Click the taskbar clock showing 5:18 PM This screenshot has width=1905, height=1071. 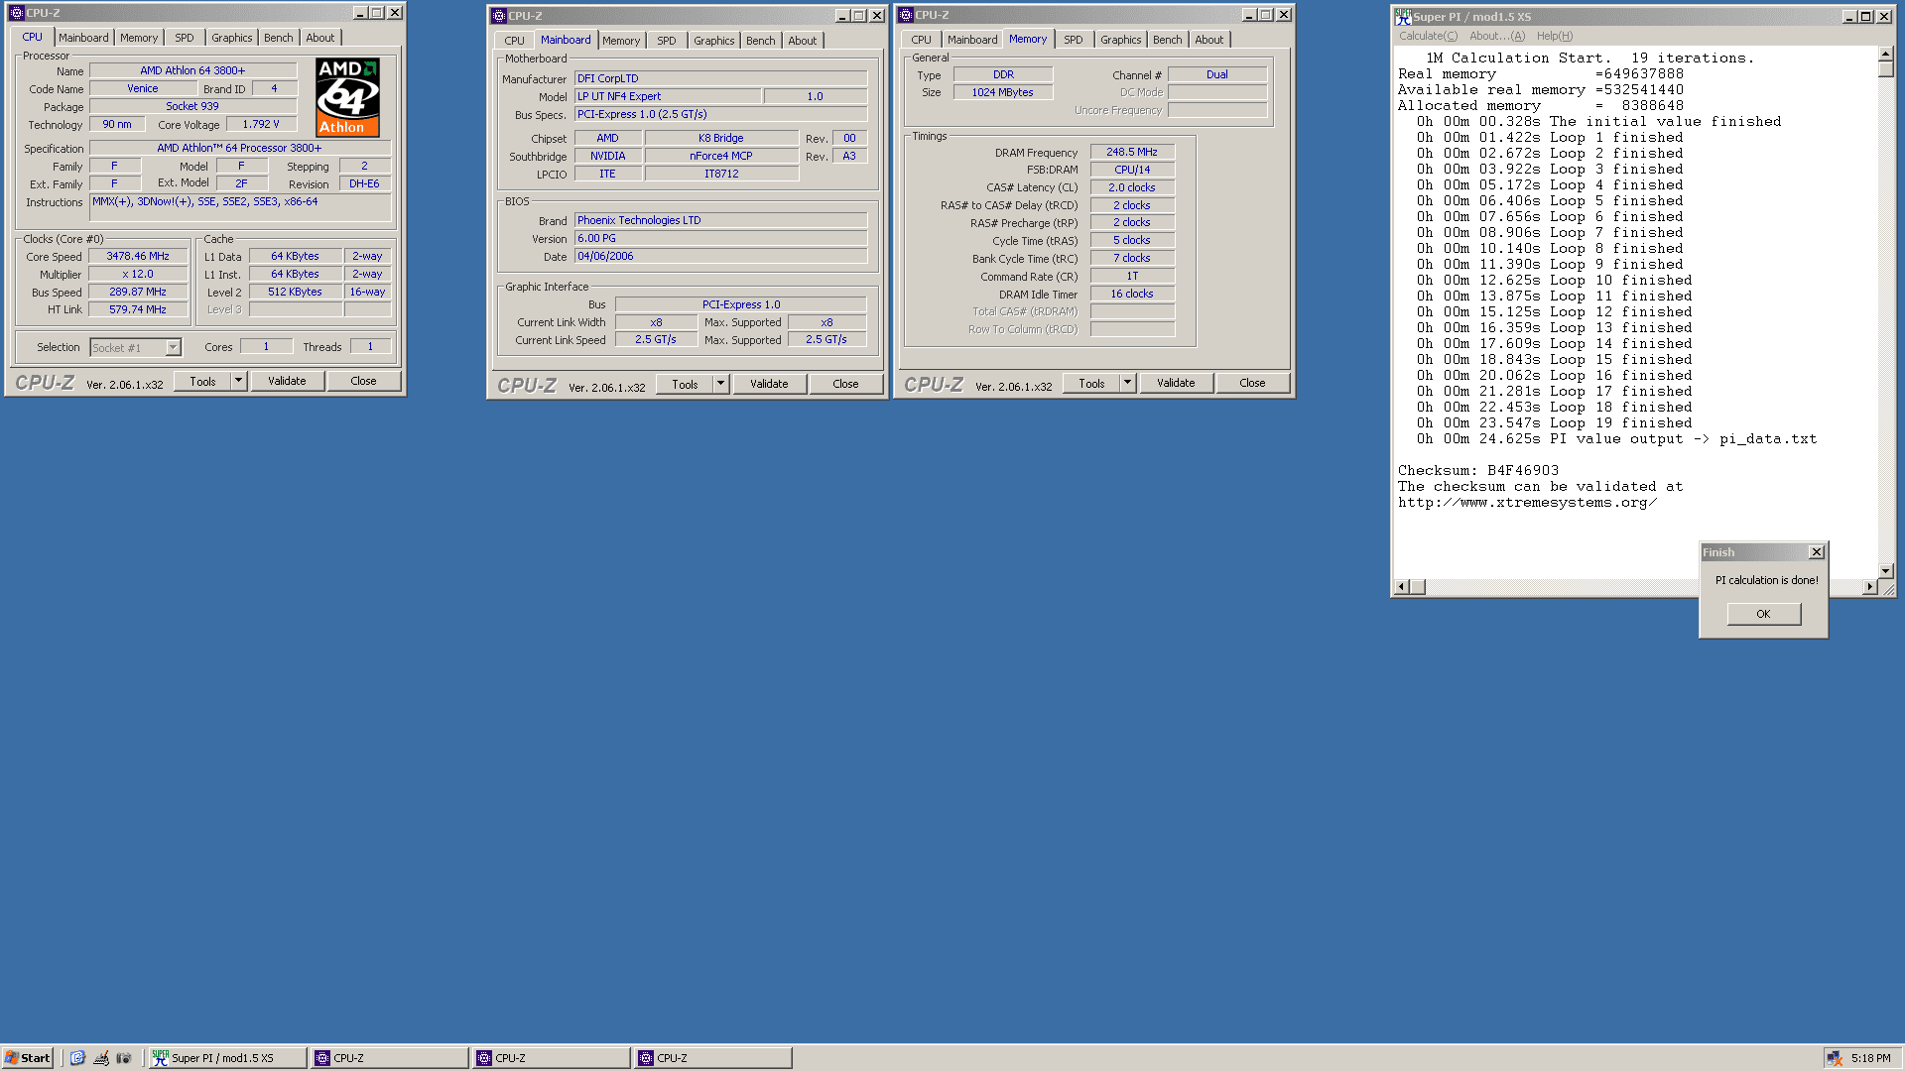pos(1870,1058)
